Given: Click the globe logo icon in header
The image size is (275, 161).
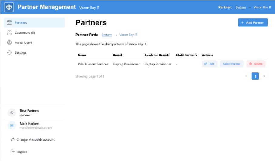Looking at the screenshot, I should 9,7.
